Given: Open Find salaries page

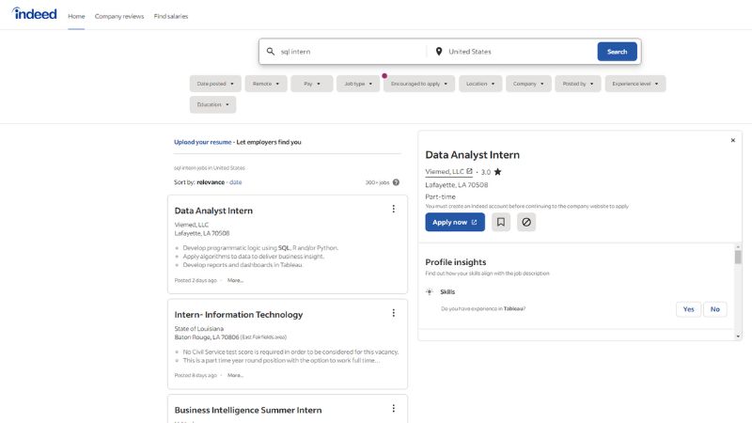Looking at the screenshot, I should pyautogui.click(x=171, y=16).
